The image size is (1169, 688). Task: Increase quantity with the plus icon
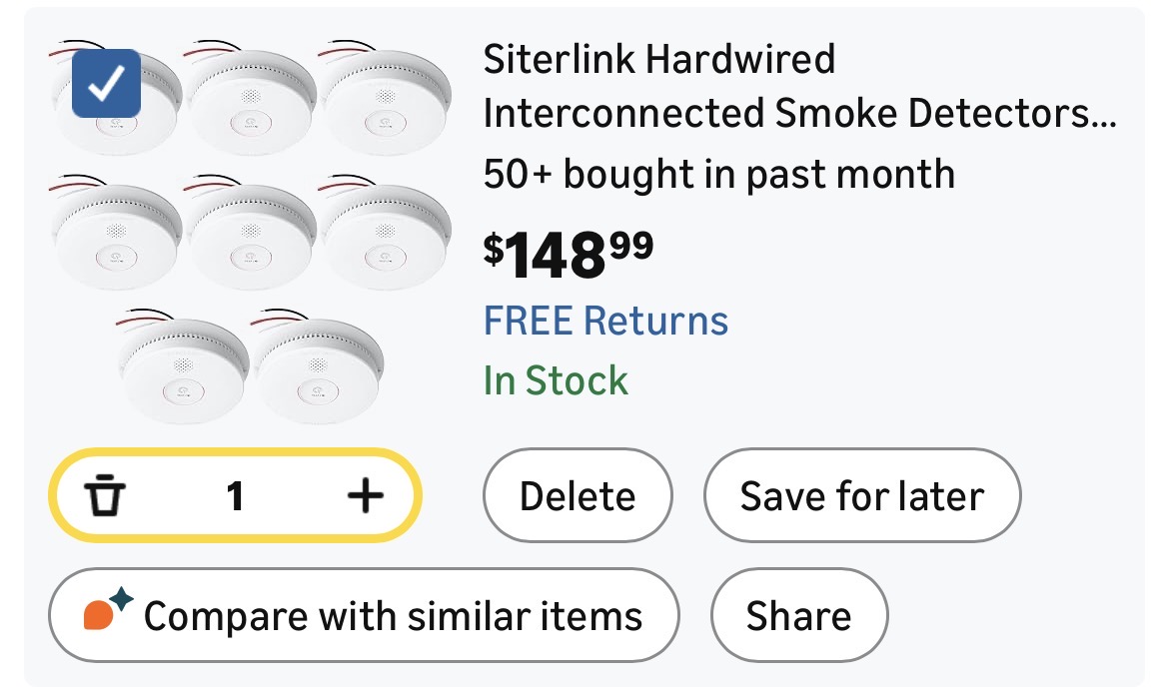(366, 495)
